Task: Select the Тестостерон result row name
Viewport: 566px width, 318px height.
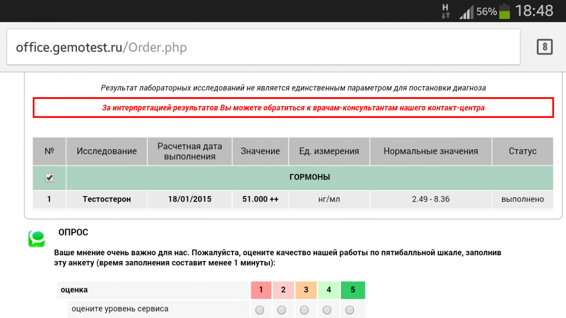Action: [x=107, y=199]
